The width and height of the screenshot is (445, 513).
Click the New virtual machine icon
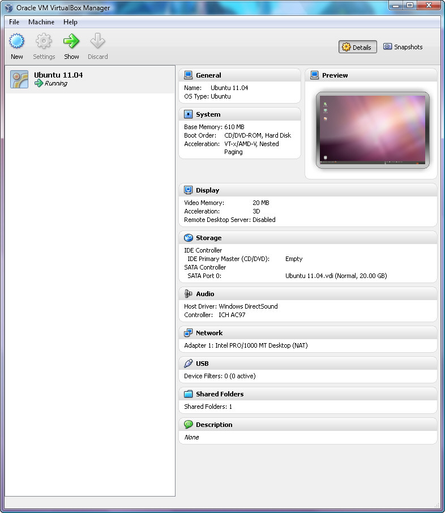click(17, 41)
